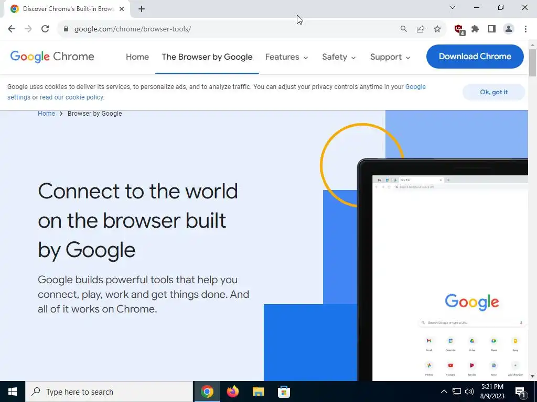
Task: Open the read our cookie policy link
Action: (x=71, y=97)
